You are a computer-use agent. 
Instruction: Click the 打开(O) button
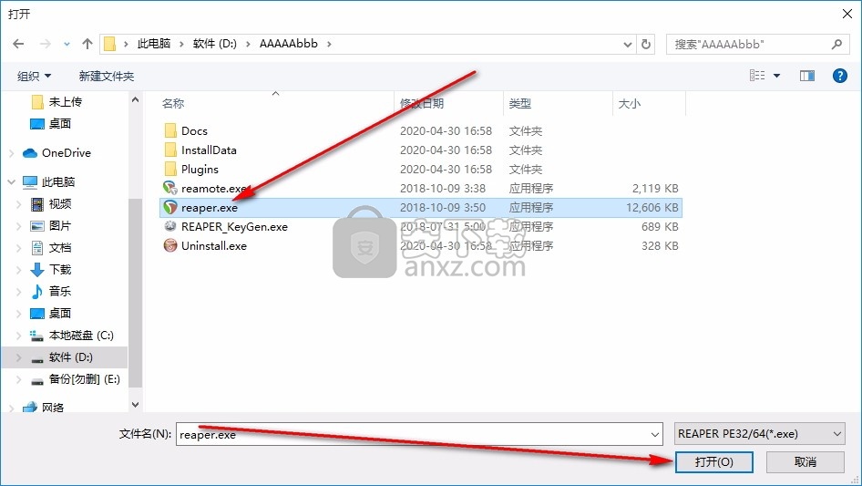(713, 461)
